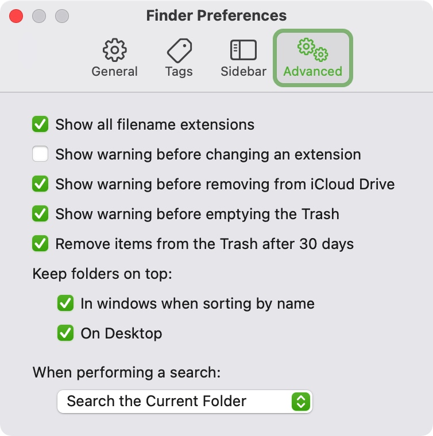433x436 pixels.
Task: Switch to the Sidebar tab label
Action: tap(243, 72)
